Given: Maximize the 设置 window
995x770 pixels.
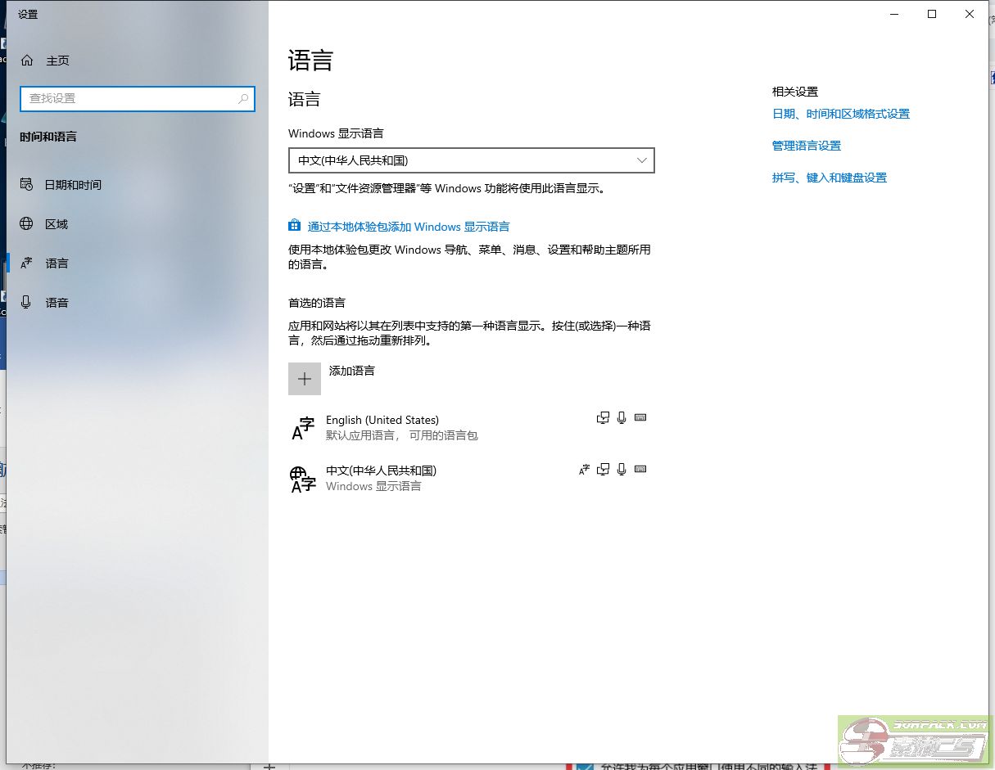Looking at the screenshot, I should [932, 14].
